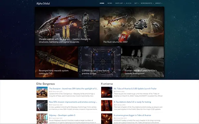199x124 pixels.
Task: Expand the SHIP LIST dropdown
Action: (120, 3)
